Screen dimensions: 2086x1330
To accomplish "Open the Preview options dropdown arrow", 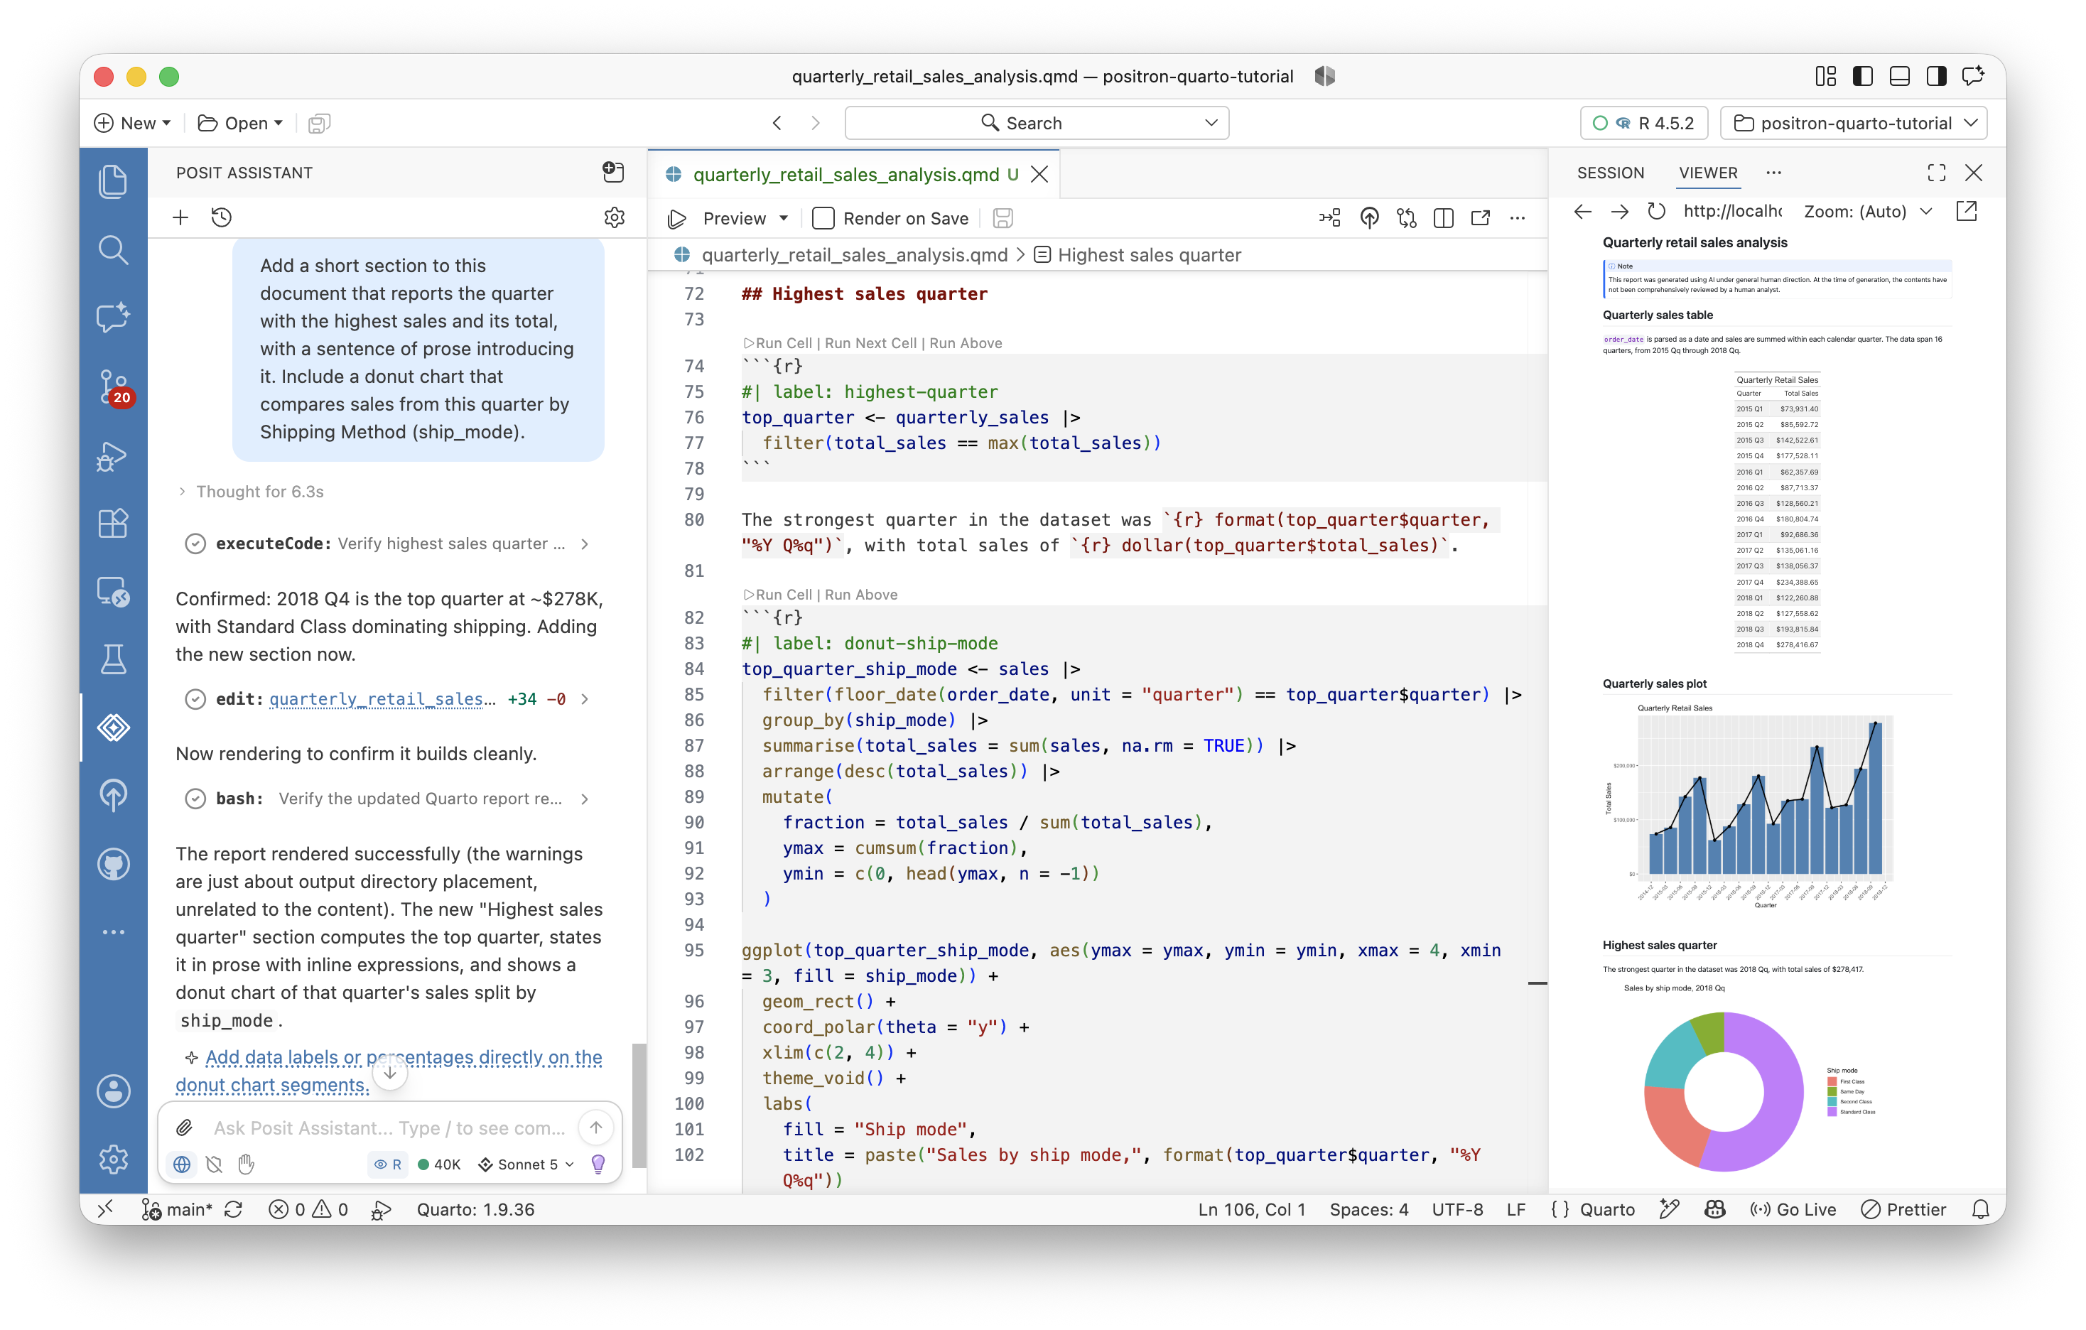I will (x=784, y=220).
